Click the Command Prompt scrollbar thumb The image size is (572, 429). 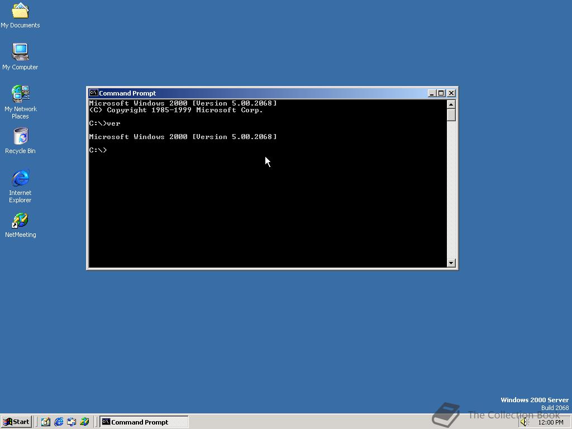[451, 115]
